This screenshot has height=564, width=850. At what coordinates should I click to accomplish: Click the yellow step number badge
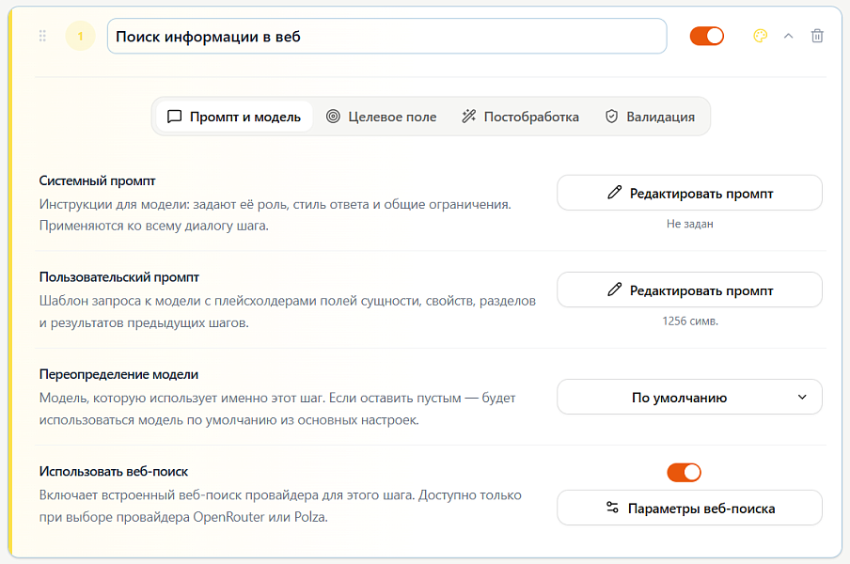click(80, 37)
